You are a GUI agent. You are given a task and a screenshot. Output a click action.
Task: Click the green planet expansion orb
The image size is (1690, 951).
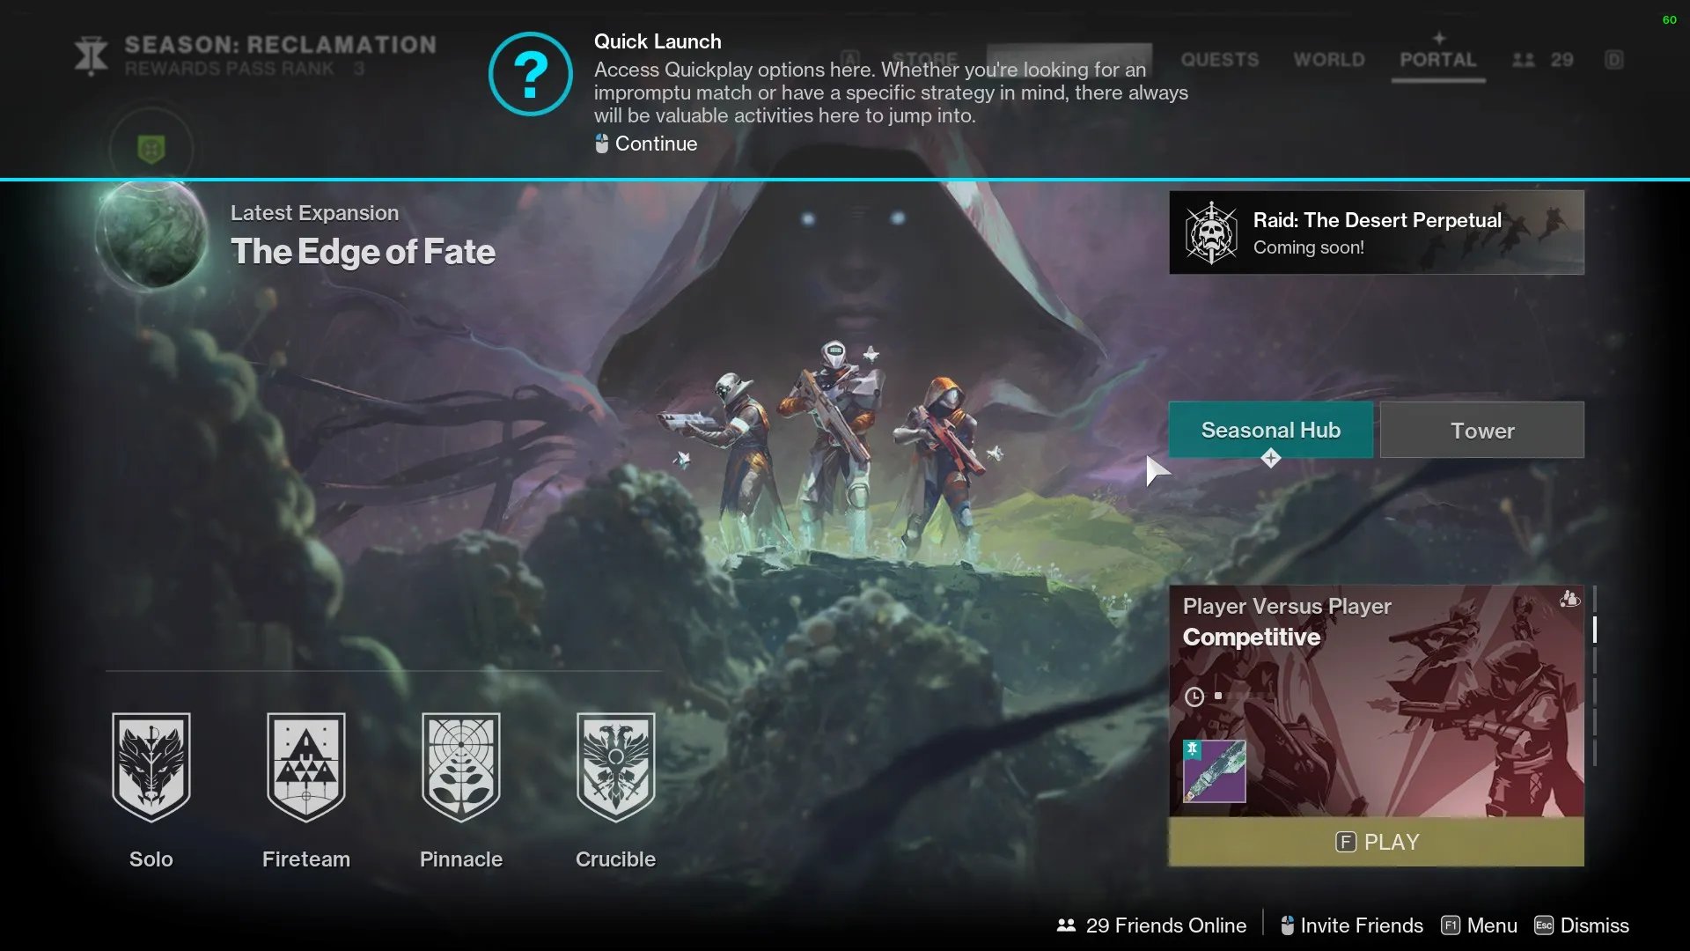[x=151, y=233]
